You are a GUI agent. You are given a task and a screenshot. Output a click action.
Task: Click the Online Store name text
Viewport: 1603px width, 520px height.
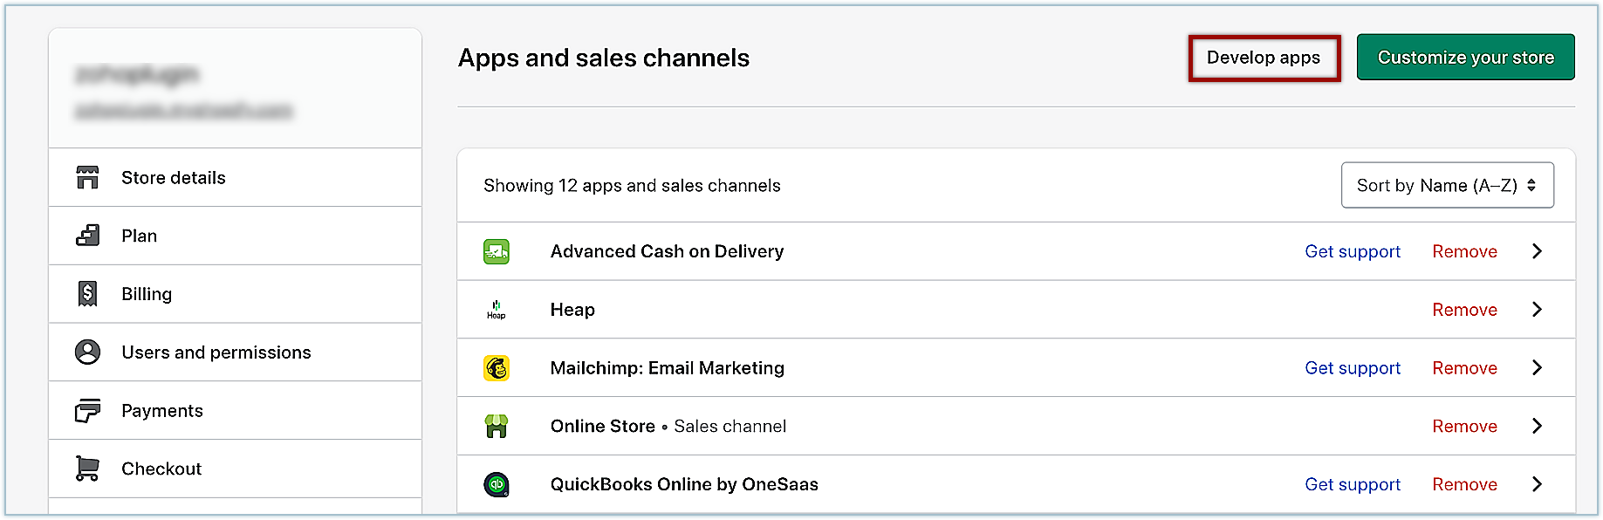tap(602, 426)
